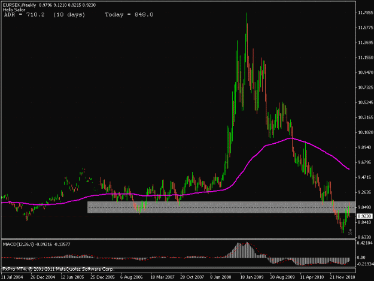Click the 11.3695 price axis label
374x281 pixels.
tap(366, 43)
